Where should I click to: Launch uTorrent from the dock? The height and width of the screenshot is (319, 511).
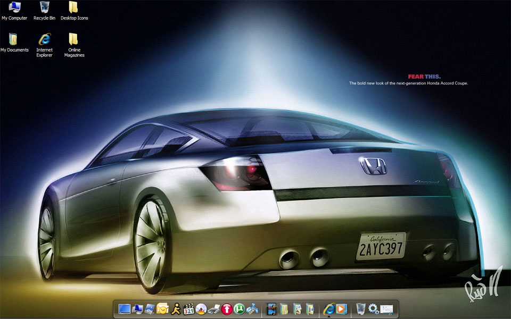(x=240, y=308)
